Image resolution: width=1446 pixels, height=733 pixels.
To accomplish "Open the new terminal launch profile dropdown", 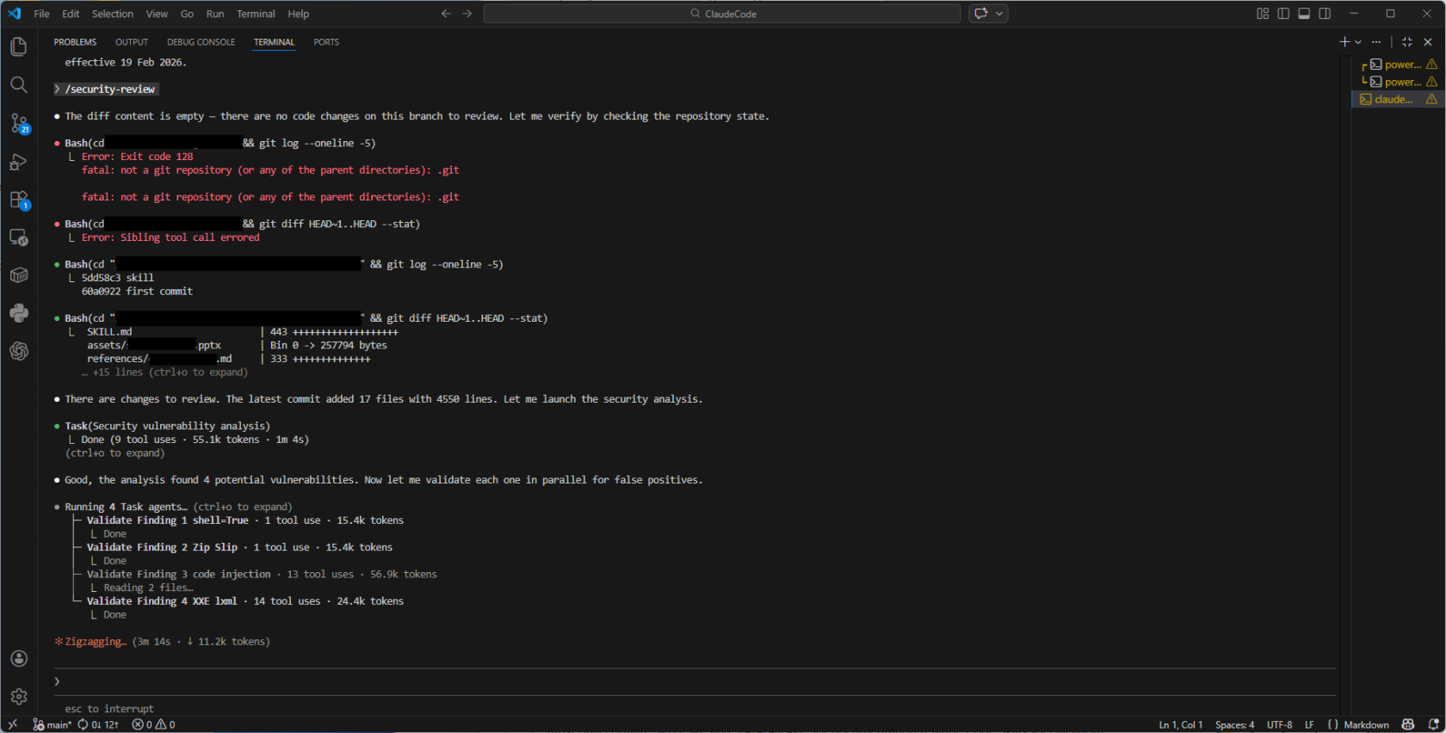I will pos(1358,42).
